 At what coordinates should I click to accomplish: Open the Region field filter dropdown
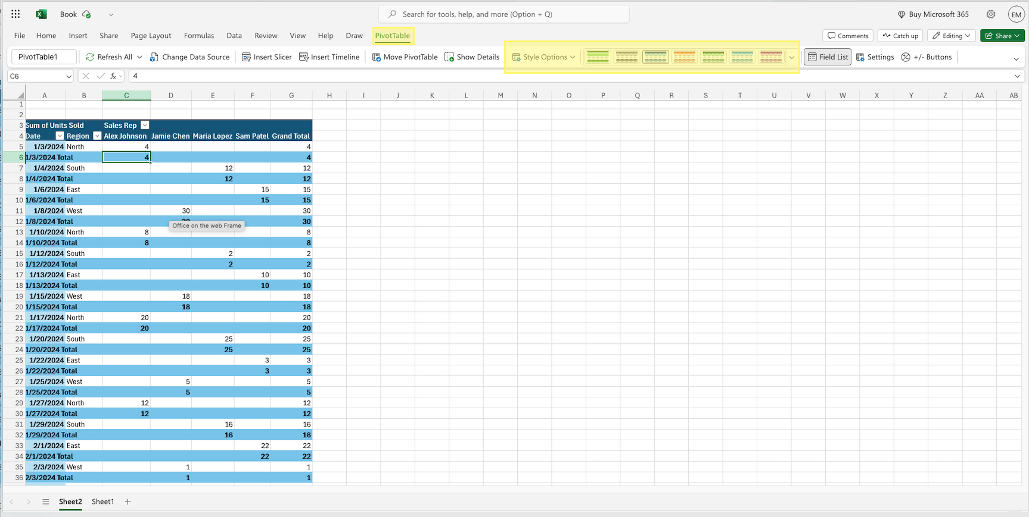tap(97, 136)
